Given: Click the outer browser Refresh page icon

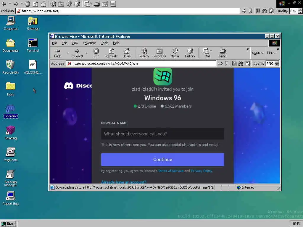Looking at the screenshot, I should [35, 4].
